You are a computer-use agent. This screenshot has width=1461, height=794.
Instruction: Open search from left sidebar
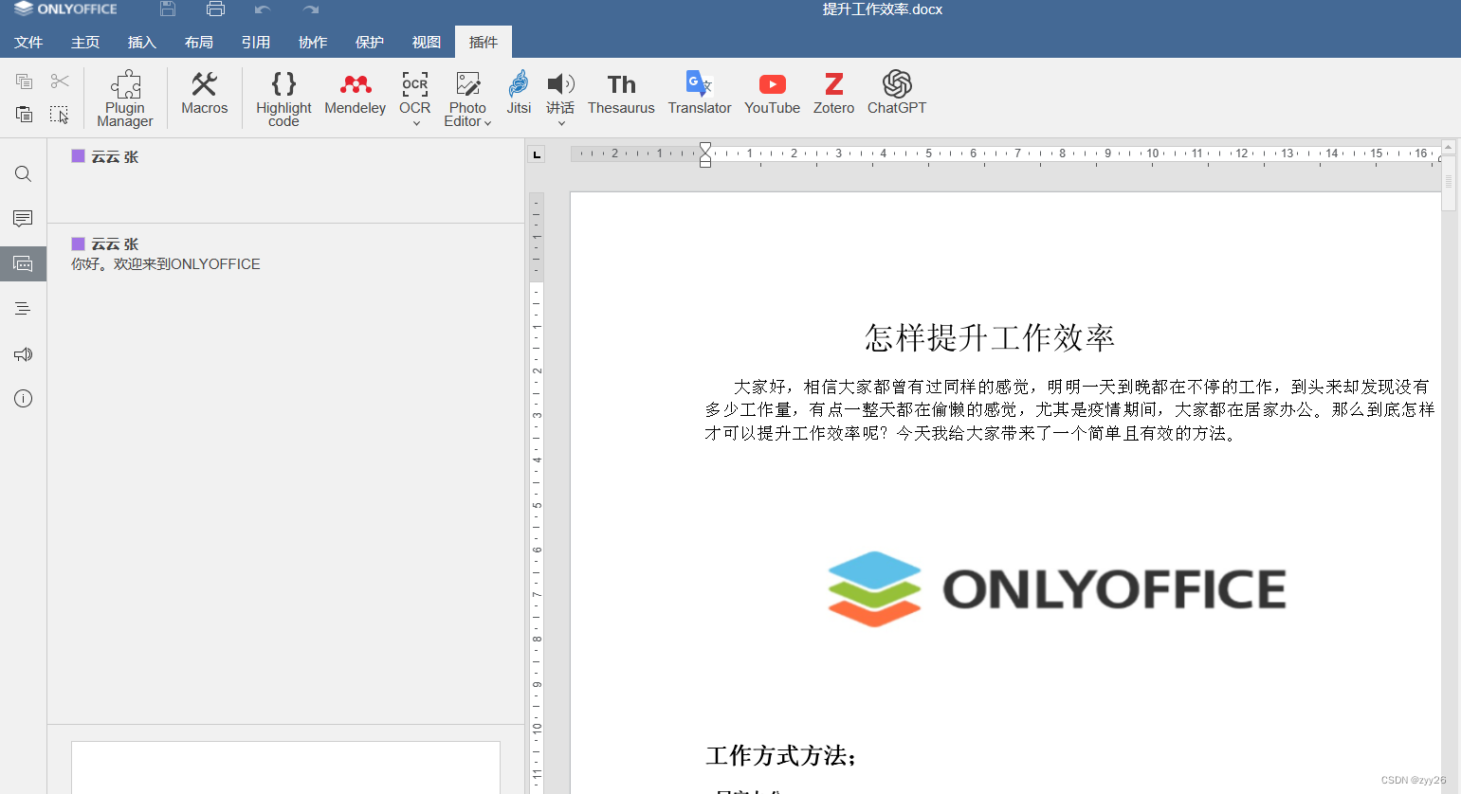tap(24, 173)
